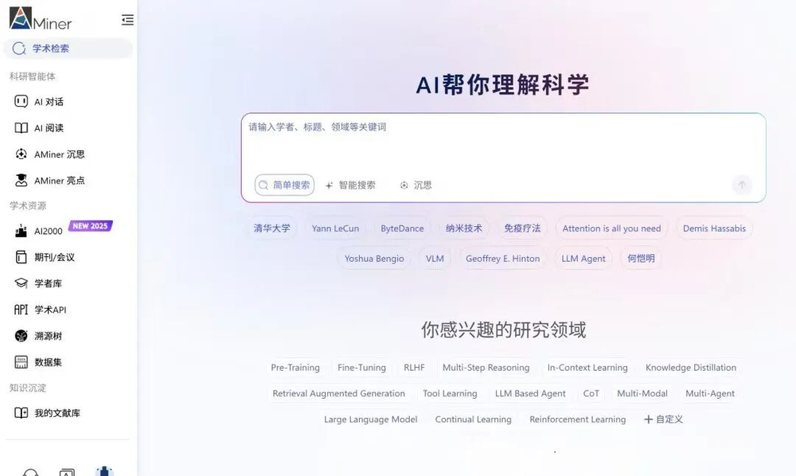Switch to 智能搜索 mode

(350, 185)
